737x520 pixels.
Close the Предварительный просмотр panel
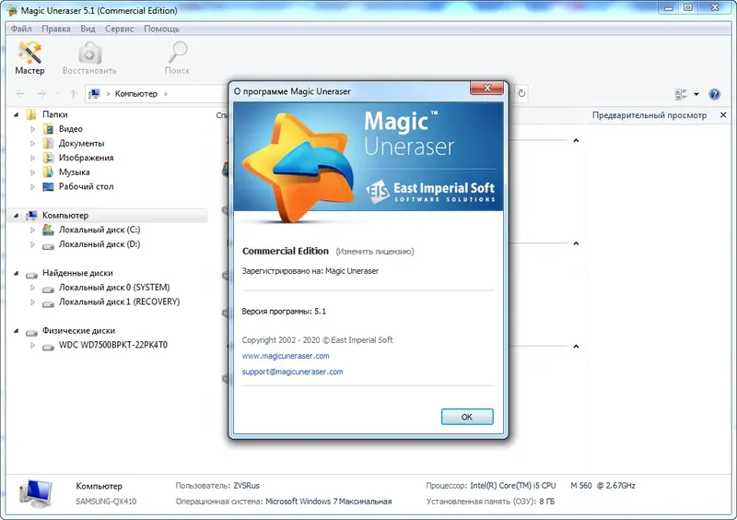click(x=723, y=115)
